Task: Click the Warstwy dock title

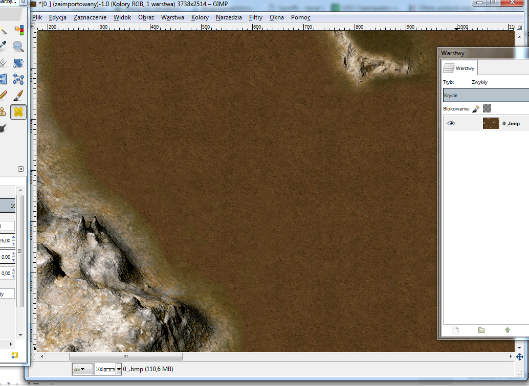Action: 453,53
